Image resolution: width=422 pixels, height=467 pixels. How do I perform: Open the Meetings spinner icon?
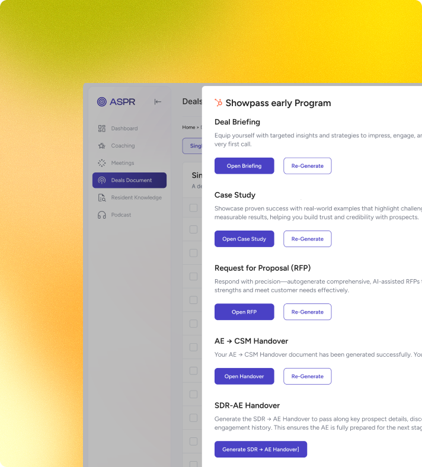(x=102, y=163)
